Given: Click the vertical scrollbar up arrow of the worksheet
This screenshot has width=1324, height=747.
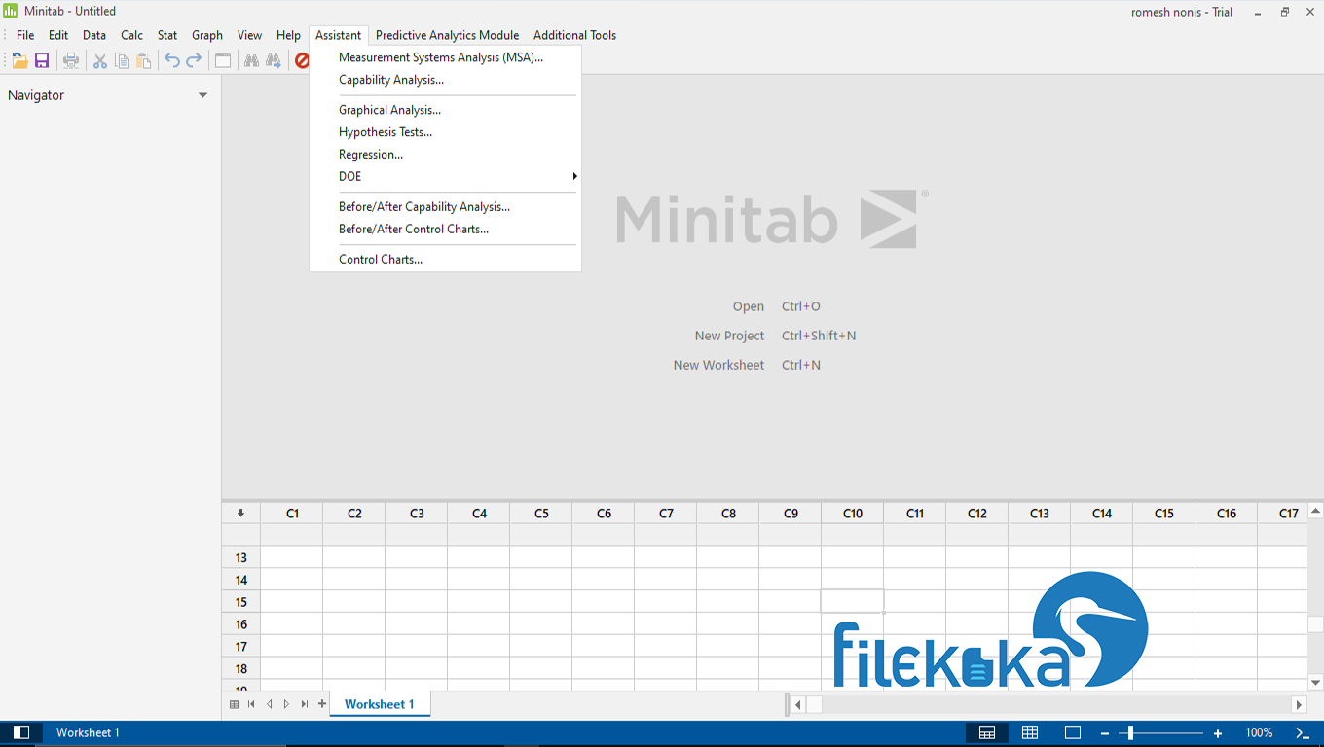Looking at the screenshot, I should click(1315, 512).
